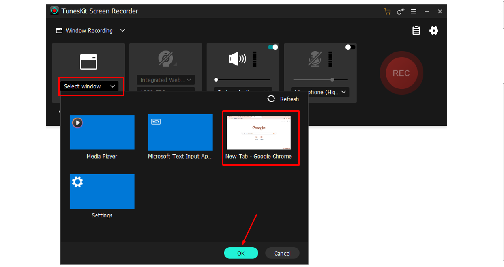The width and height of the screenshot is (504, 267).
Task: Expand the Window Recording mode dropdown
Action: pyautogui.click(x=122, y=30)
